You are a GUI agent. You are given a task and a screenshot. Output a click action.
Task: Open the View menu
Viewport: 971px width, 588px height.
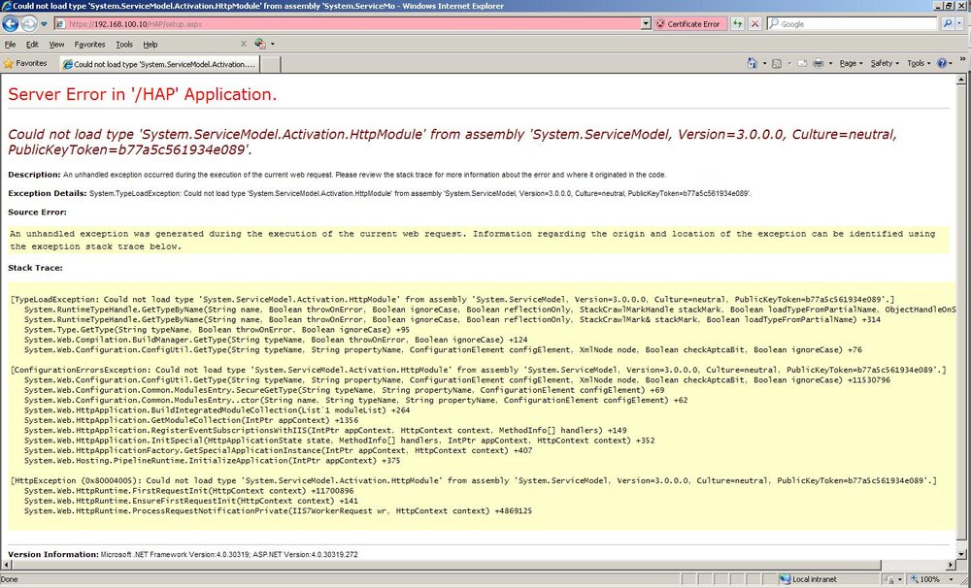(56, 45)
